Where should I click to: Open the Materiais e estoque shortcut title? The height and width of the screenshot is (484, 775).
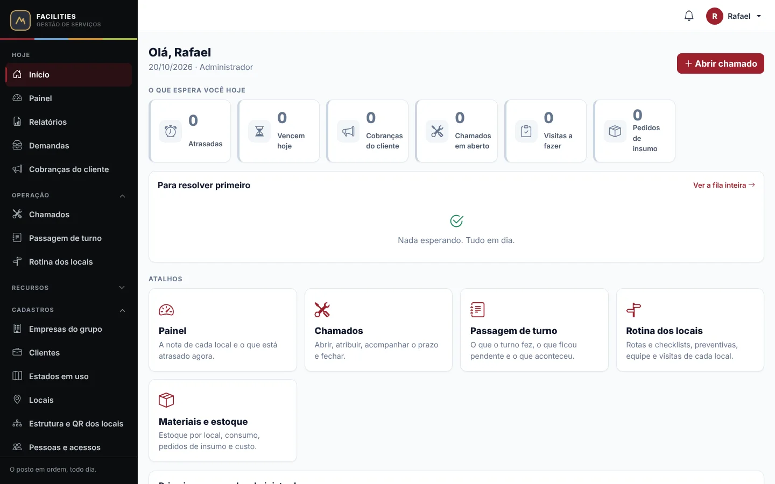pos(203,422)
